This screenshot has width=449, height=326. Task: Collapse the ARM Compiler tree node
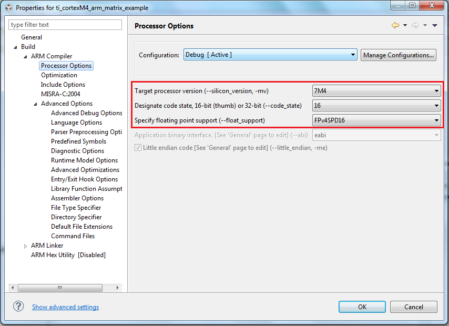[25, 57]
